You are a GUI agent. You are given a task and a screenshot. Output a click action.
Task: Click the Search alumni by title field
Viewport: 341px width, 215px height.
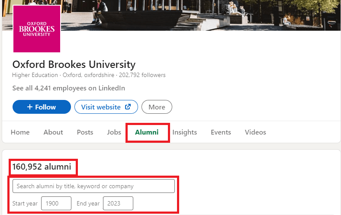94,186
